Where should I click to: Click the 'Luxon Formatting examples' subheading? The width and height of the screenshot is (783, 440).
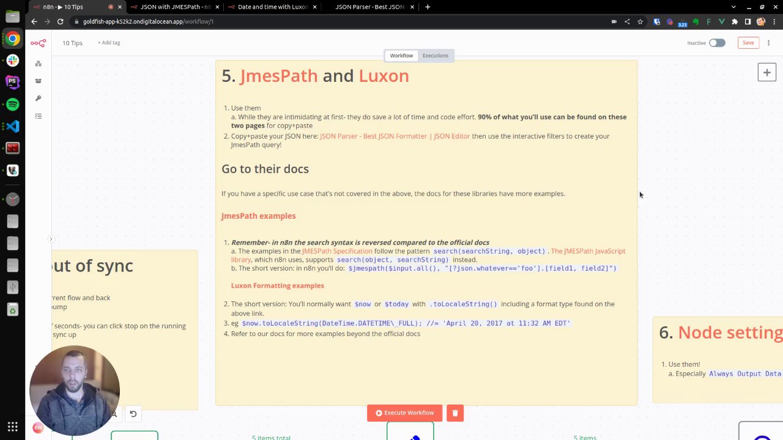(278, 285)
